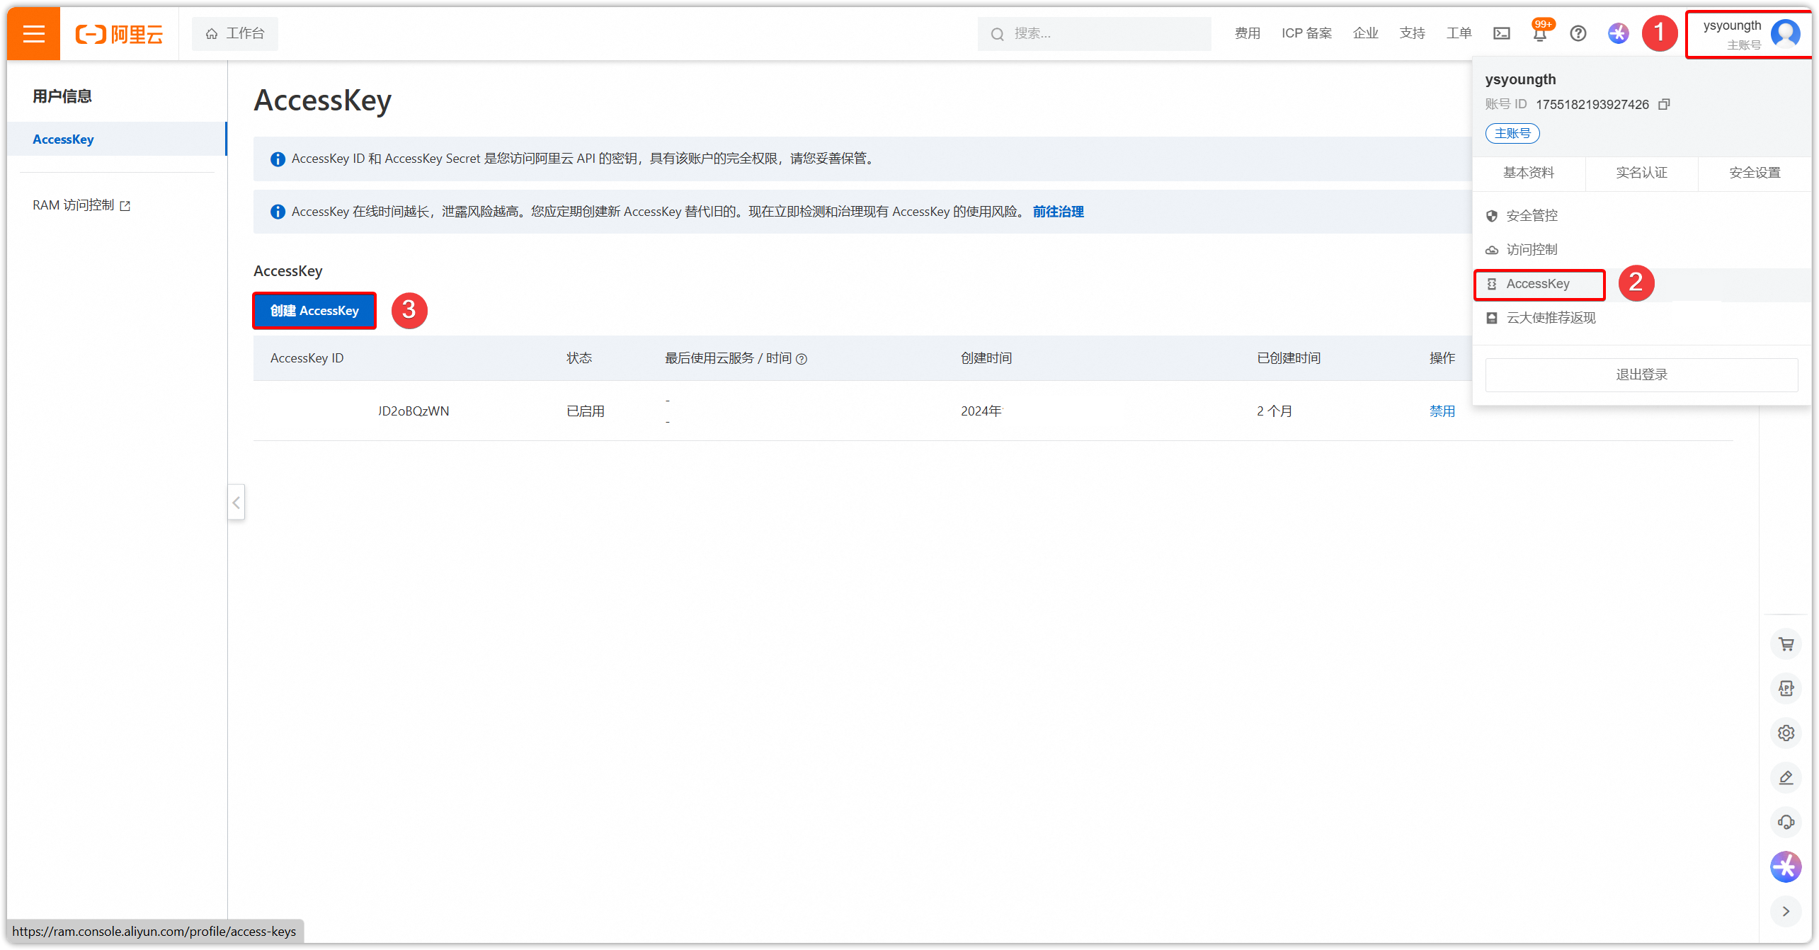Viewport: 1819px width, 950px height.
Task: Open the 工作台 home workspace
Action: 235,34
